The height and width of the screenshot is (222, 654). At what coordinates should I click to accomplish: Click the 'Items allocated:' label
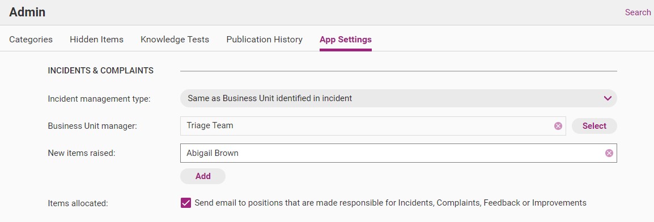pyautogui.click(x=78, y=203)
